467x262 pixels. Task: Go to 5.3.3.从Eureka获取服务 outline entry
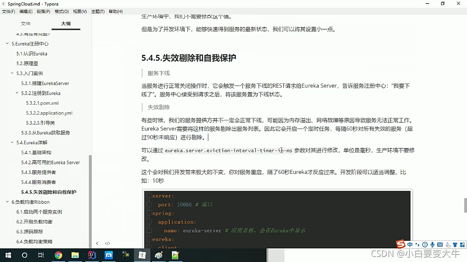point(46,132)
